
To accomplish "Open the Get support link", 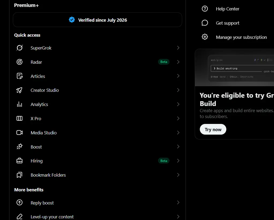I will (x=227, y=23).
